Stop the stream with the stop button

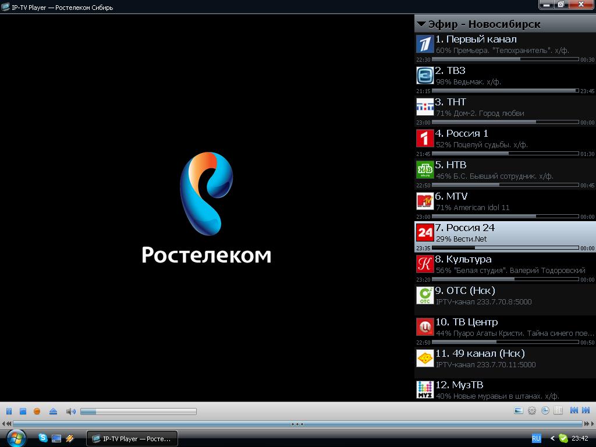23,411
